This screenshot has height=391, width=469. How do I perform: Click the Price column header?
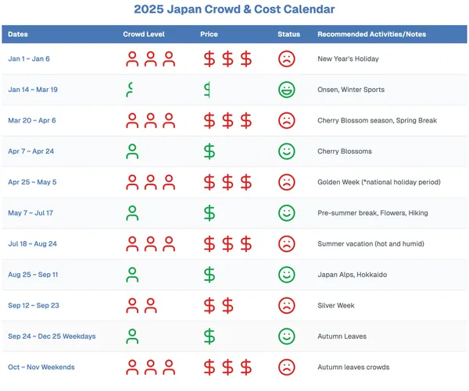click(209, 34)
